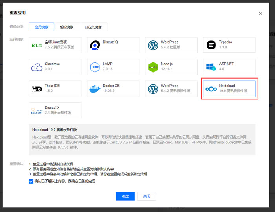Click Cloudreve 3.3.1 version text
The image size is (275, 212).
click(x=49, y=69)
